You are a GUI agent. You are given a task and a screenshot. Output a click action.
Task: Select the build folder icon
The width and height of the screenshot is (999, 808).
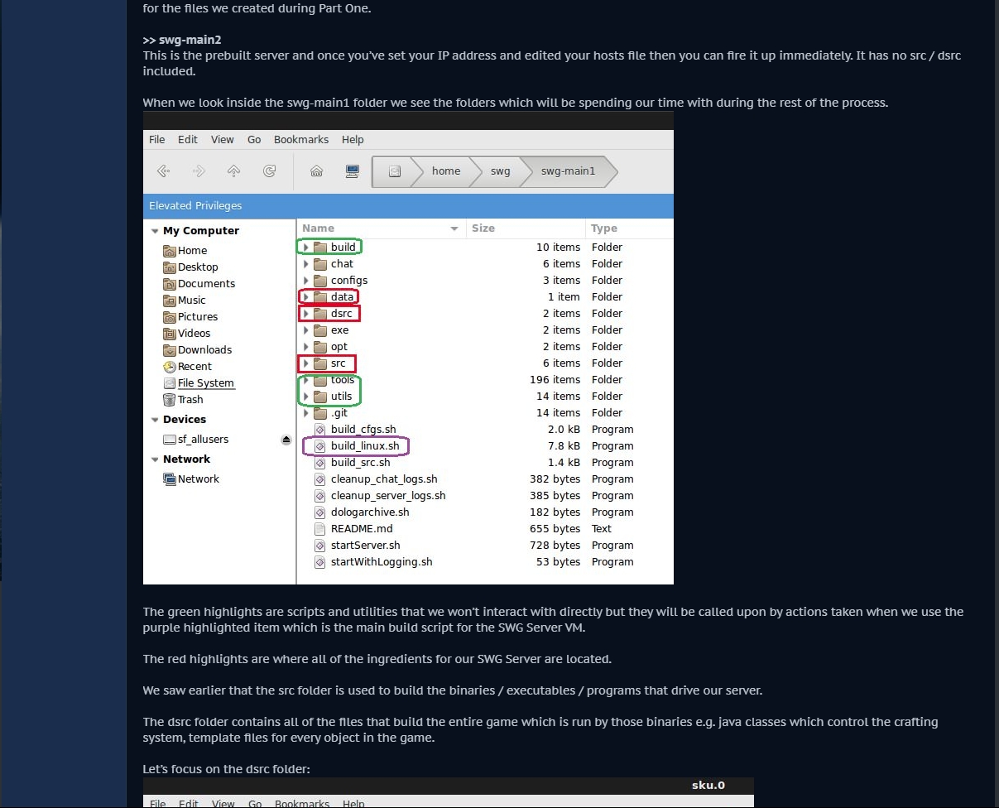click(x=320, y=248)
